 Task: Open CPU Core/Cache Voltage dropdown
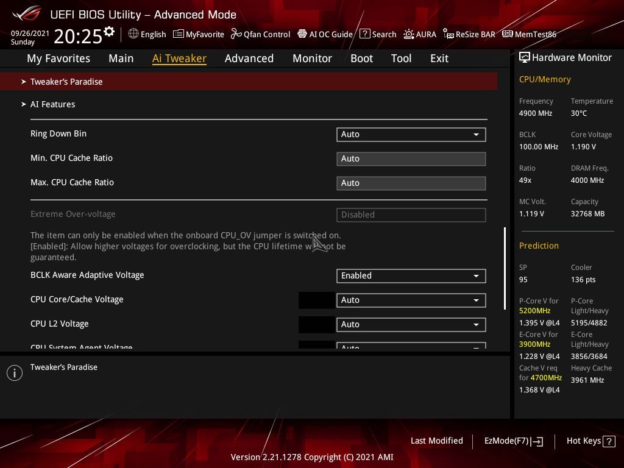(411, 300)
